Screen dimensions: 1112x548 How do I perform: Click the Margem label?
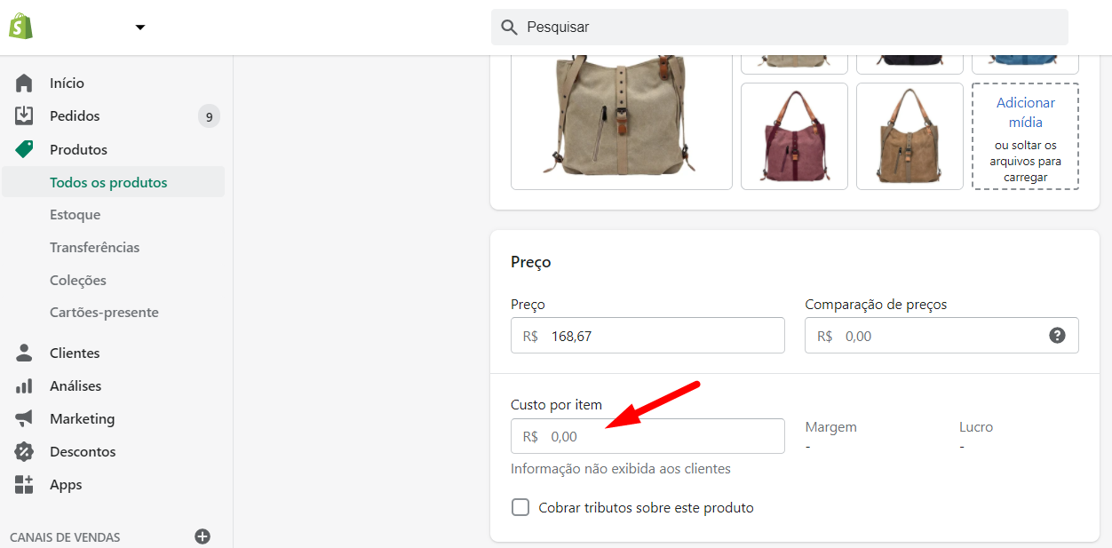(x=830, y=427)
